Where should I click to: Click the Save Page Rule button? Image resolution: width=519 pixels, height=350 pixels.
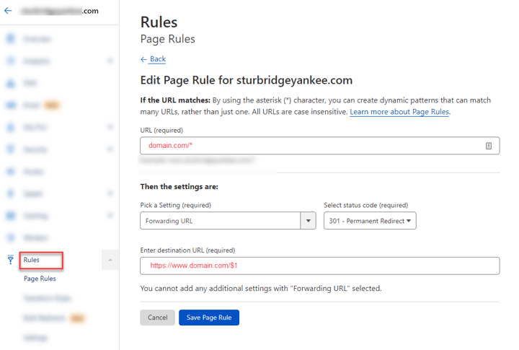pyautogui.click(x=209, y=318)
